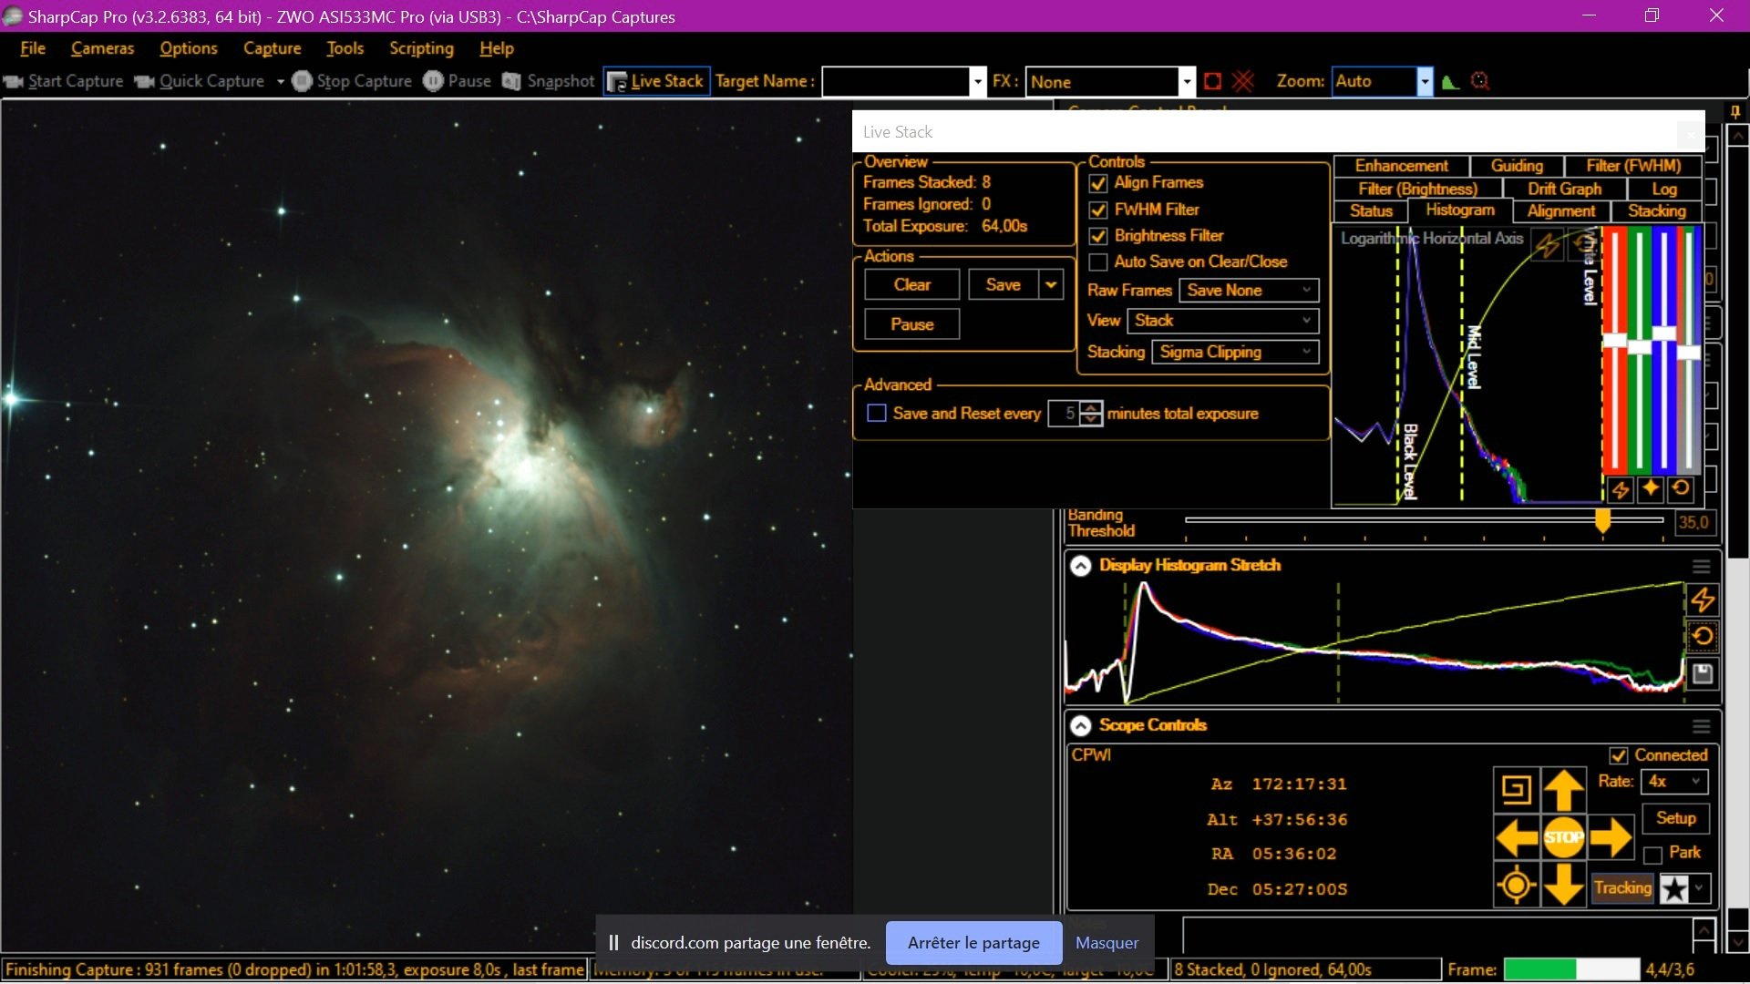This screenshot has height=984, width=1750.
Task: Click the Save button in Actions
Action: click(1003, 285)
